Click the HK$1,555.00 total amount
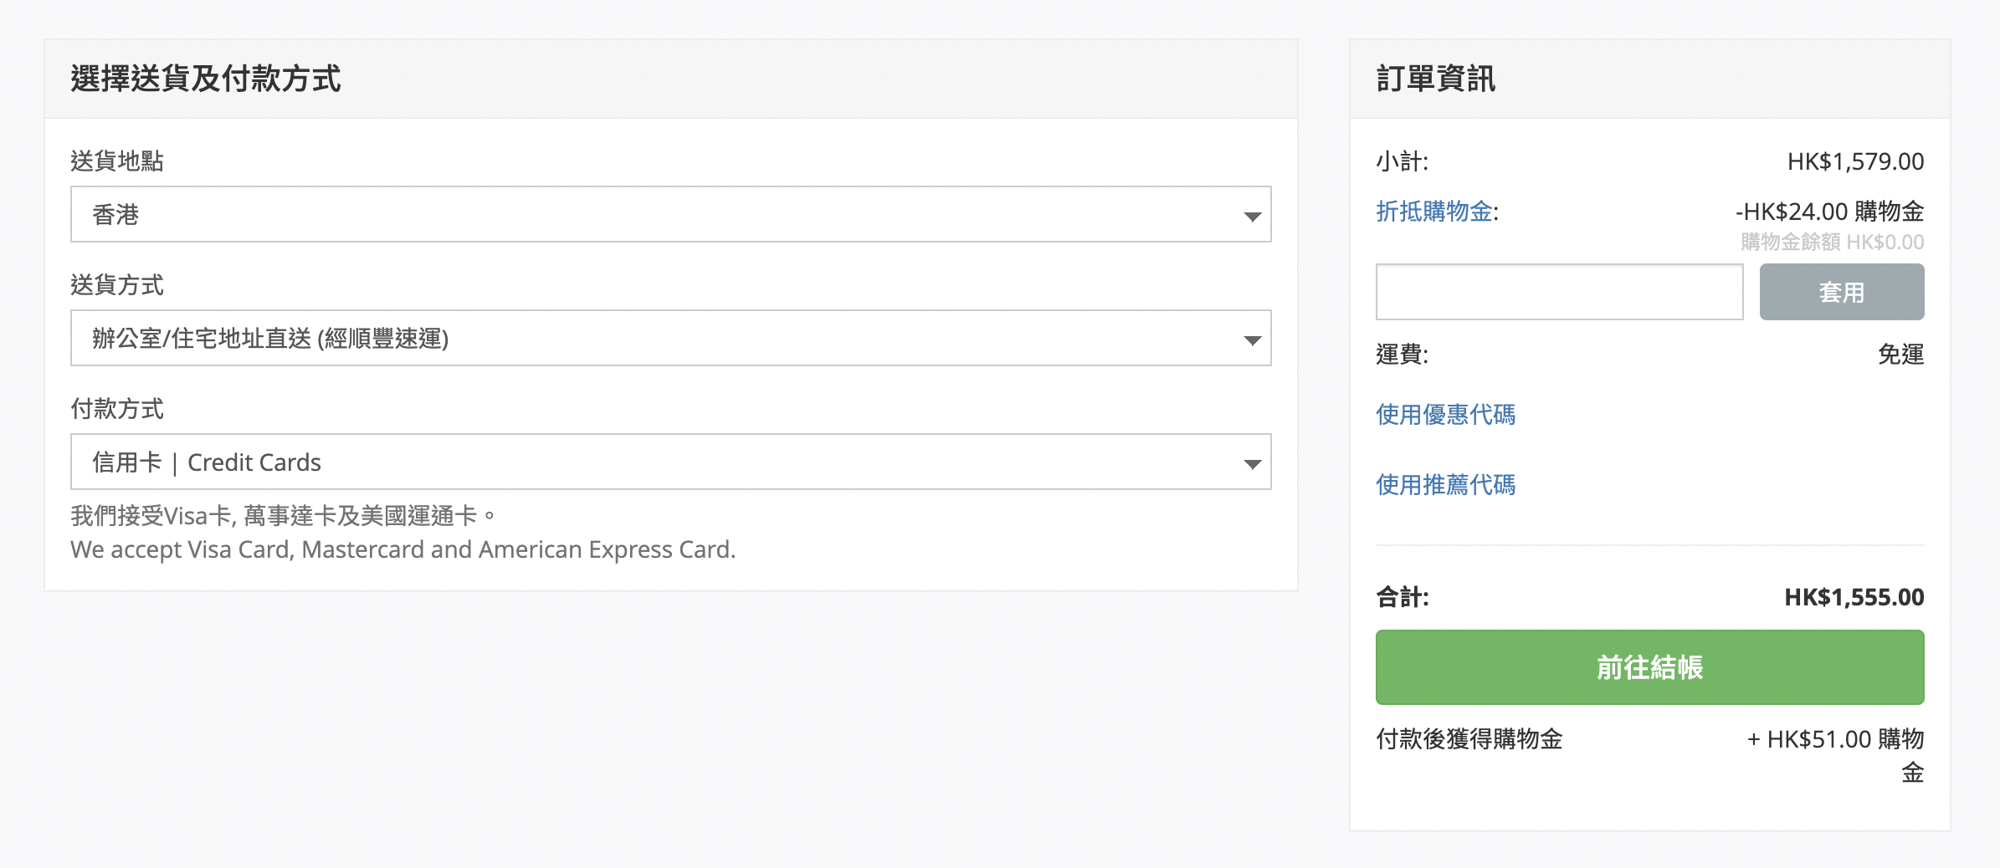Image resolution: width=2000 pixels, height=868 pixels. pyautogui.click(x=1854, y=597)
